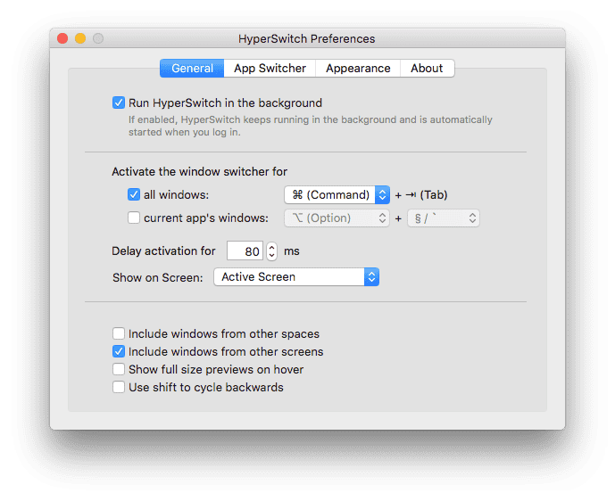Image resolution: width=615 pixels, height=501 pixels.
Task: Click the HyperSwitch Preferences window title
Action: click(307, 39)
